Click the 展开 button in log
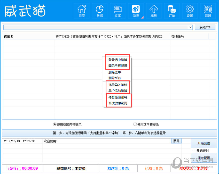 tap(176, 141)
